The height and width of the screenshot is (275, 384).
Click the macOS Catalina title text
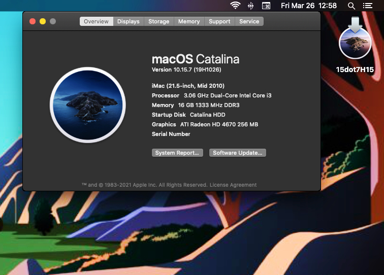pos(196,59)
